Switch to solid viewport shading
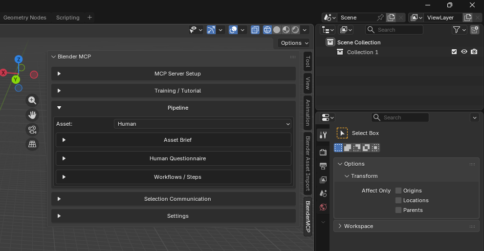484x251 pixels. click(277, 30)
